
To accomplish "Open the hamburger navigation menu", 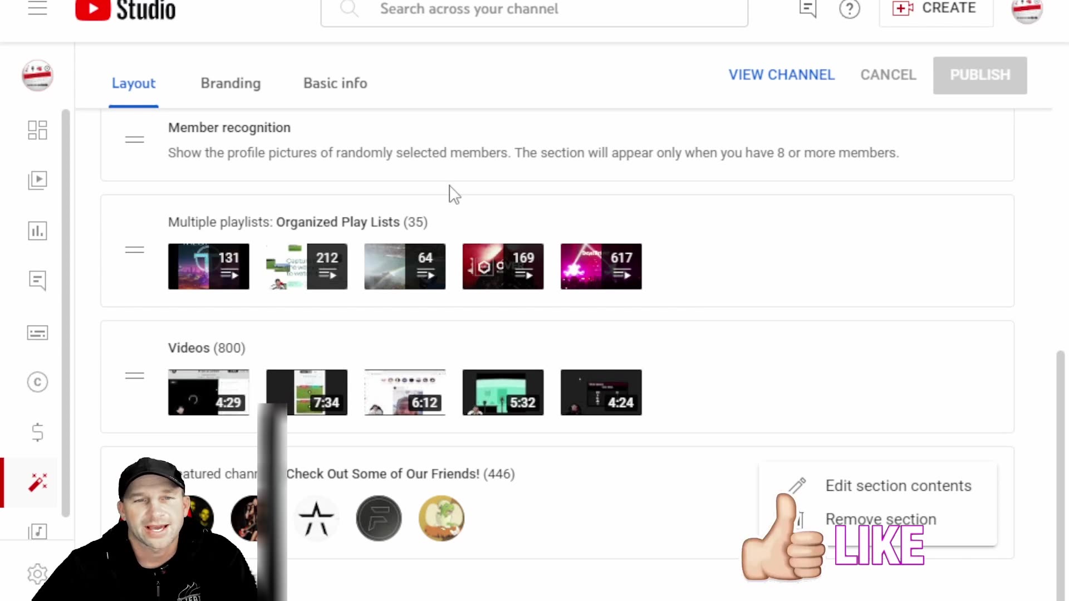I will pyautogui.click(x=37, y=8).
